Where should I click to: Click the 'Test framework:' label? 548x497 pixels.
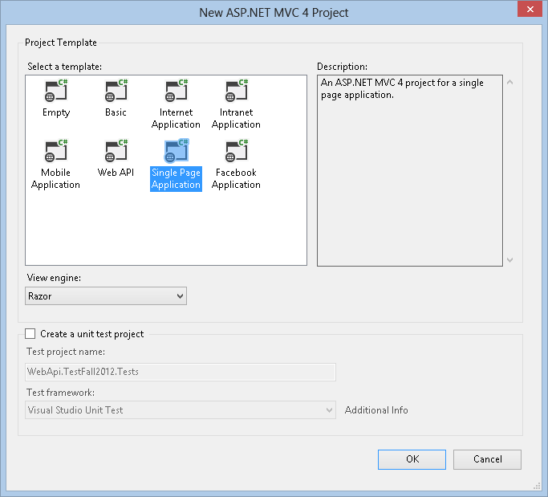60,393
